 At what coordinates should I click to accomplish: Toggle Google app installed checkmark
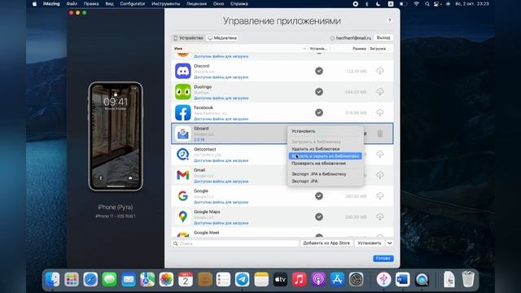pyautogui.click(x=319, y=196)
